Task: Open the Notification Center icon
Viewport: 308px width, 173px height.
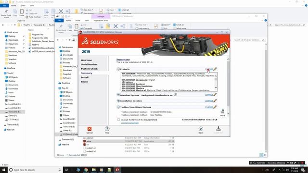Action: coord(303,170)
